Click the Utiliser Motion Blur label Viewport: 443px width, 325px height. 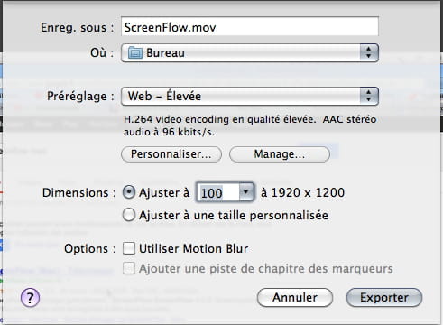[194, 249]
